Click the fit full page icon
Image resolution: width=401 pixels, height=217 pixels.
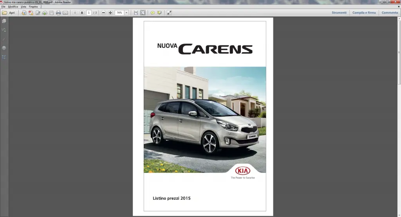tap(143, 13)
